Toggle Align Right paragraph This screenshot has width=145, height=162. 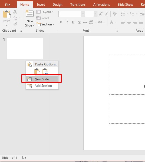click(135, 22)
